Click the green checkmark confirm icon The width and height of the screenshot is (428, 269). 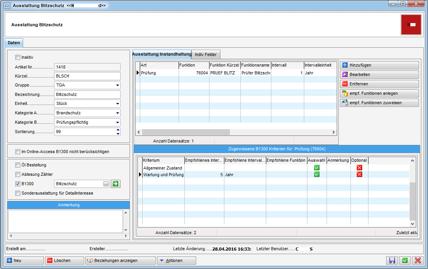[405, 261]
